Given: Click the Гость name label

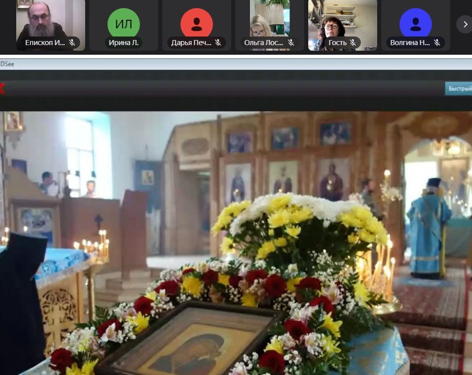Looking at the screenshot, I should point(337,43).
